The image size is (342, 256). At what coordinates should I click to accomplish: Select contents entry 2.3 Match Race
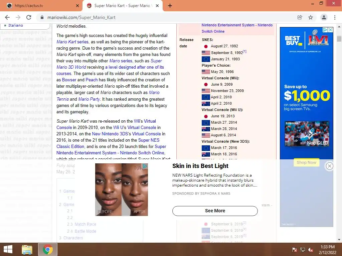81,224
